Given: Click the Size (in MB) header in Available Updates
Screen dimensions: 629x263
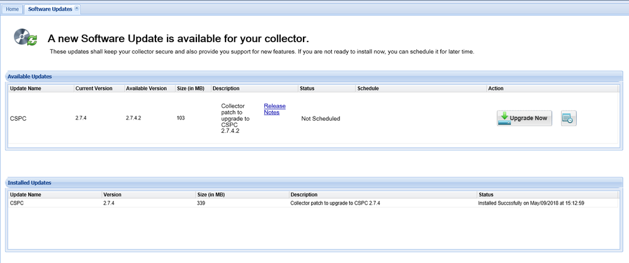Looking at the screenshot, I should [193, 88].
